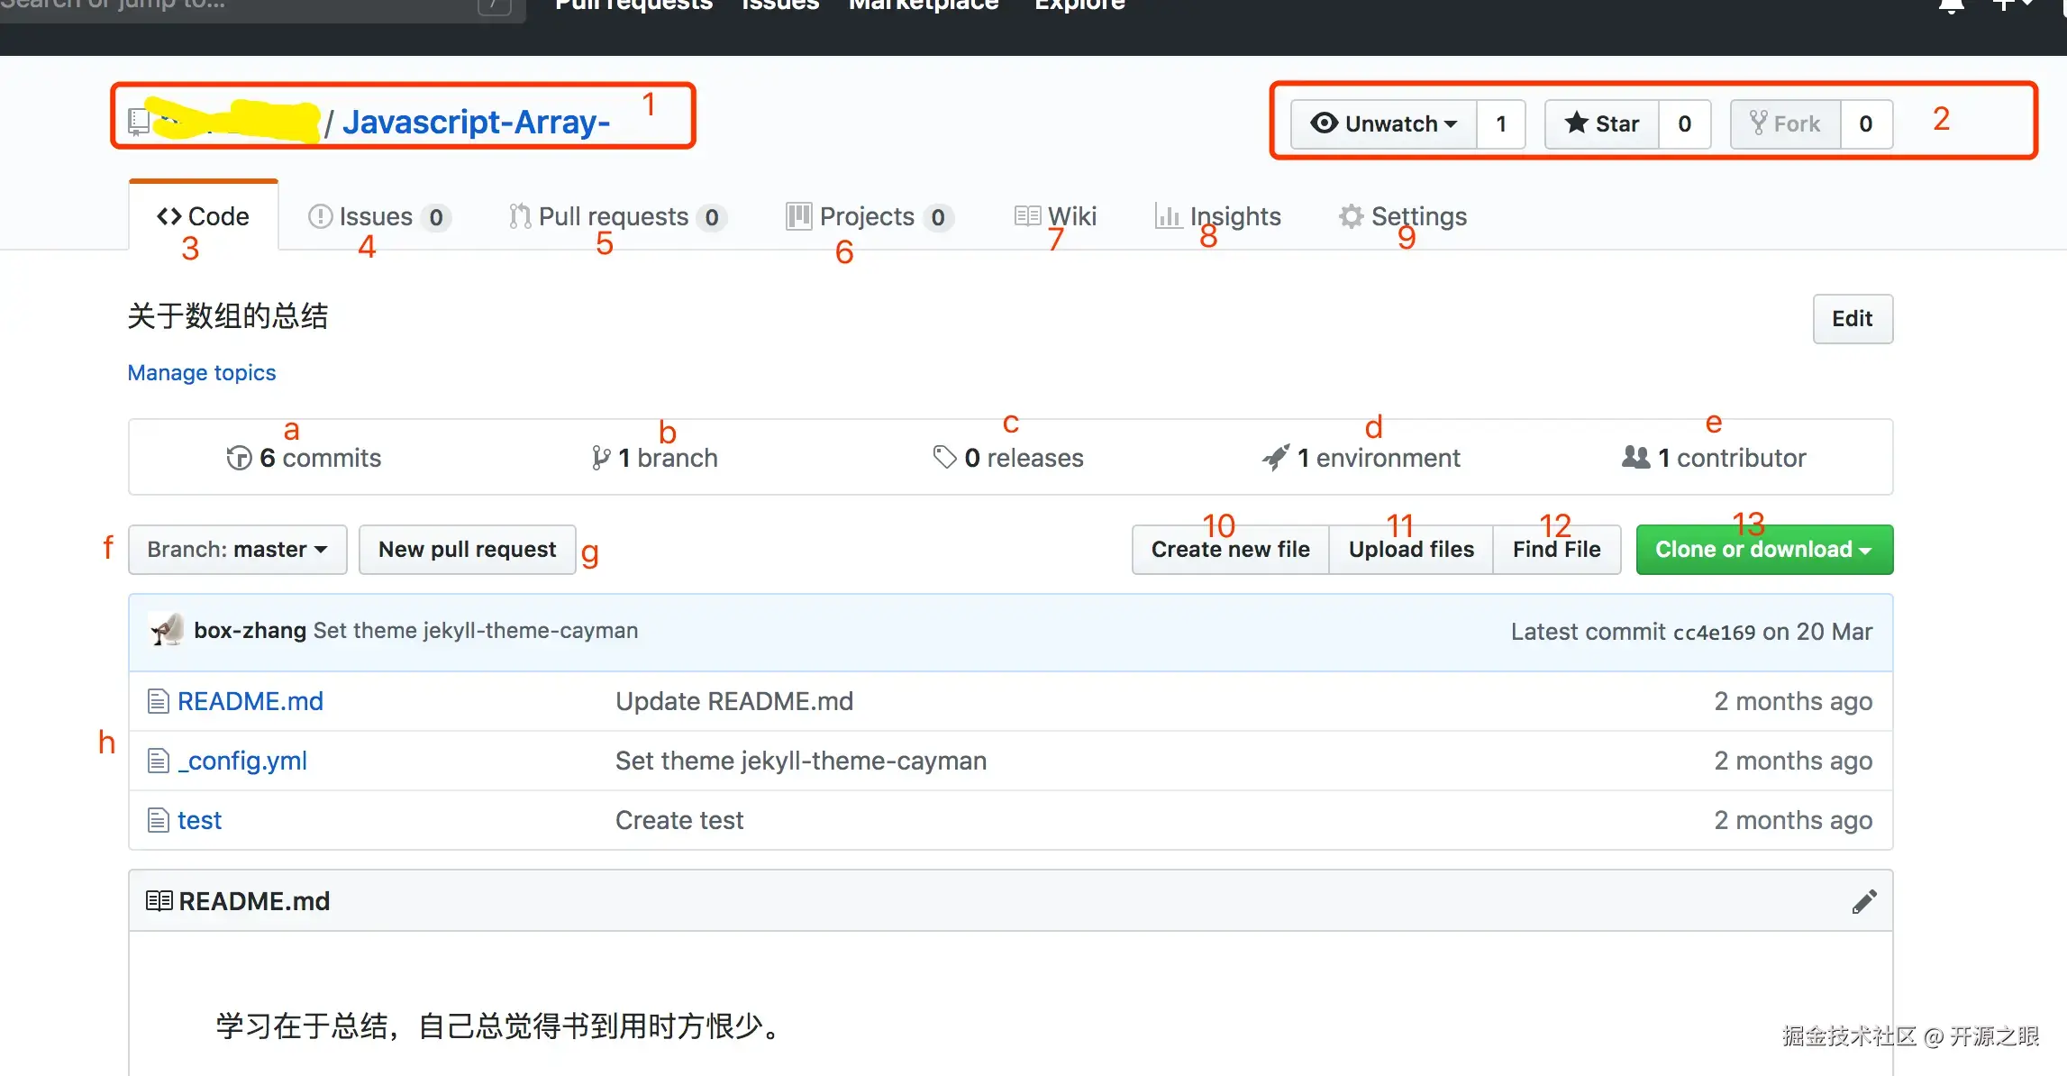Toggle the Unwatch button for the repository
Image resolution: width=2067 pixels, height=1076 pixels.
point(1384,123)
